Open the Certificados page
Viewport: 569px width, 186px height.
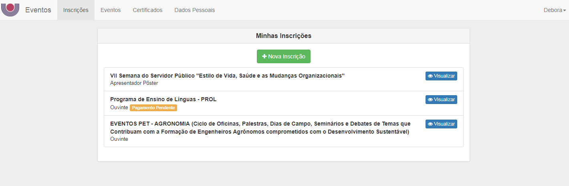[147, 10]
